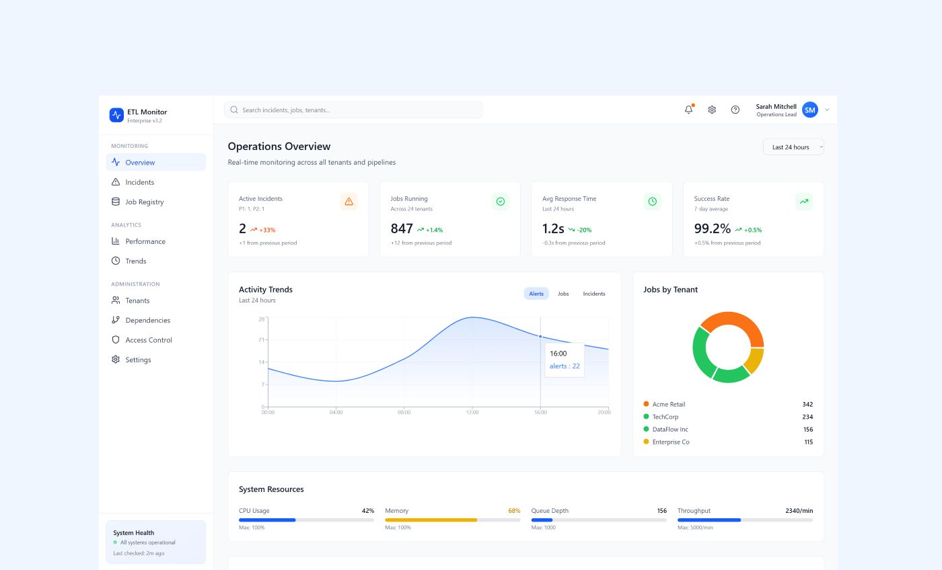Click the 2340/min Throughput value
942x570 pixels.
799,511
